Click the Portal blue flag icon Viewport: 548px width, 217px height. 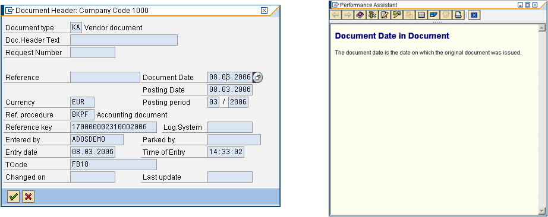click(x=434, y=15)
